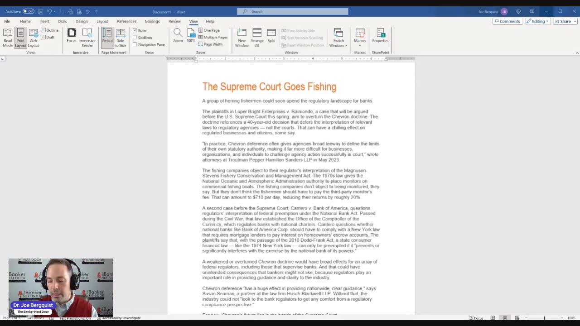This screenshot has height=326, width=580.
Task: Launch the Immersive Reader
Action: coord(87,38)
